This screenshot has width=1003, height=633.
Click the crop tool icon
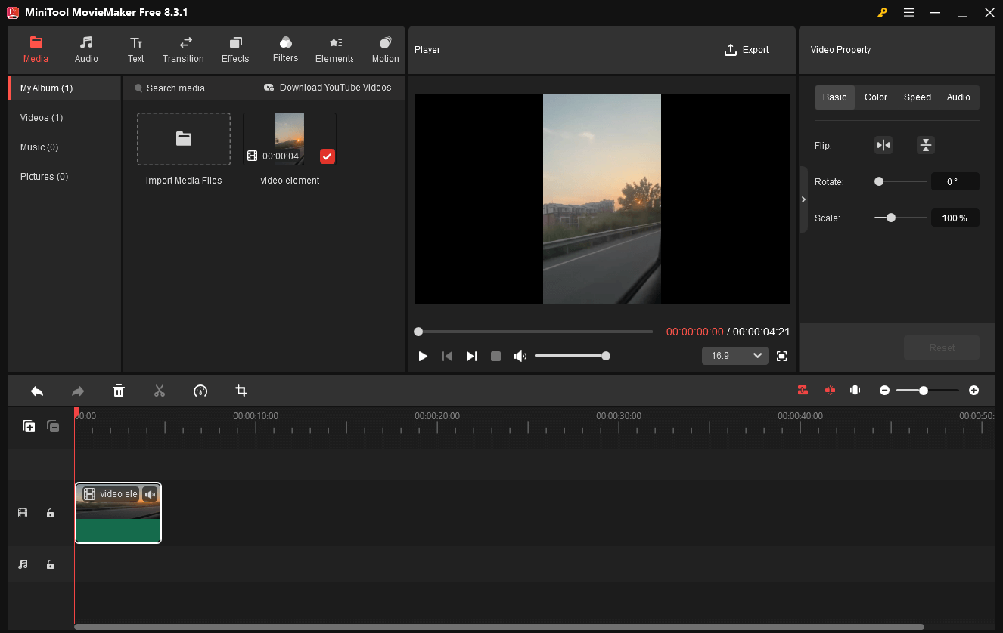[x=241, y=391]
